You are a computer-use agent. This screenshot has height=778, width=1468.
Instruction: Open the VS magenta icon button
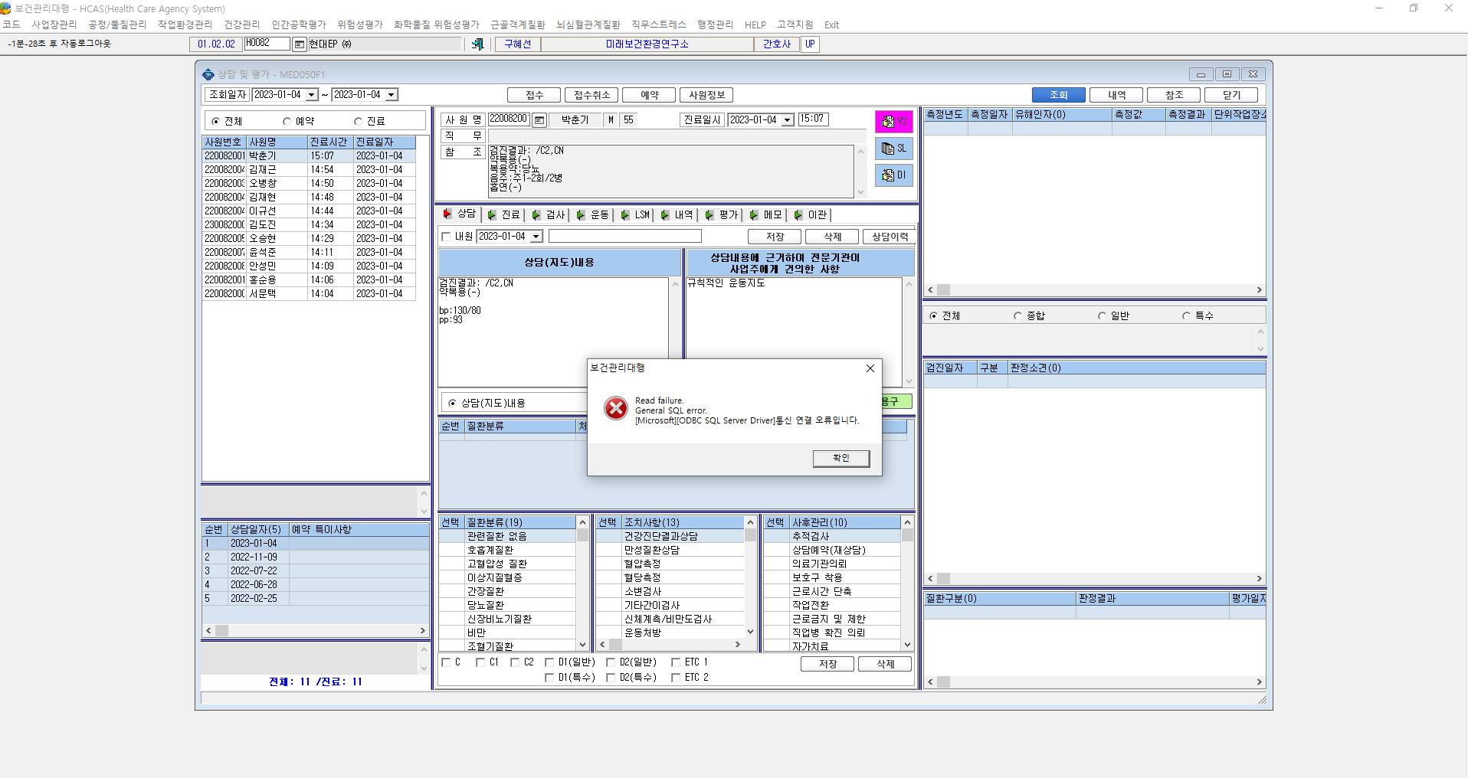point(893,122)
